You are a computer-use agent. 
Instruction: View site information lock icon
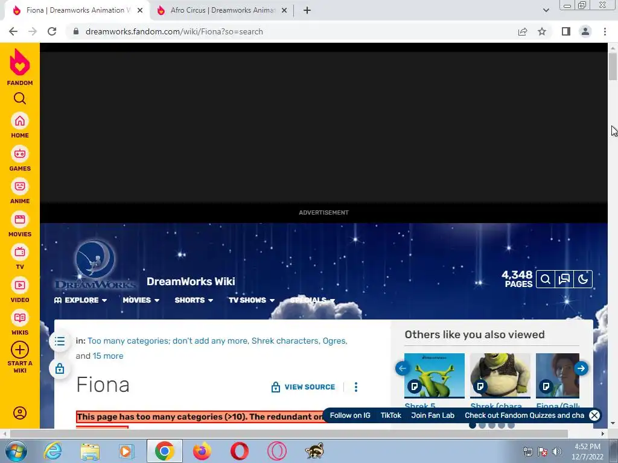pyautogui.click(x=76, y=31)
